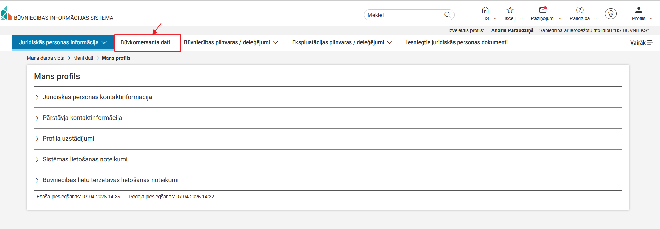Select the Būvkomersanta dati tab
Screen dimensions: 660x229
point(145,42)
